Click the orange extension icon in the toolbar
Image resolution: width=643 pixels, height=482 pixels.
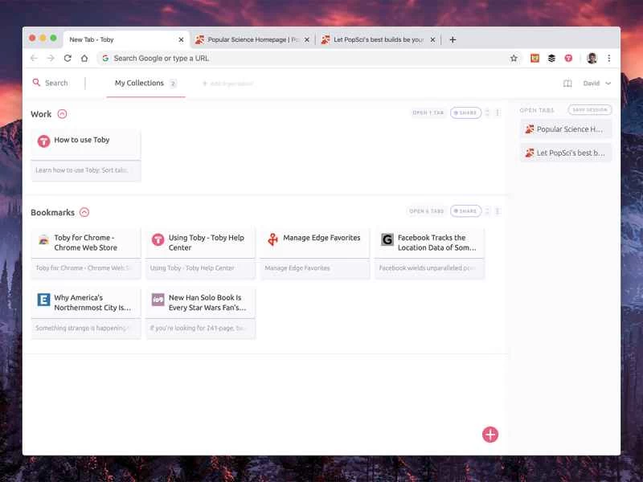point(534,58)
